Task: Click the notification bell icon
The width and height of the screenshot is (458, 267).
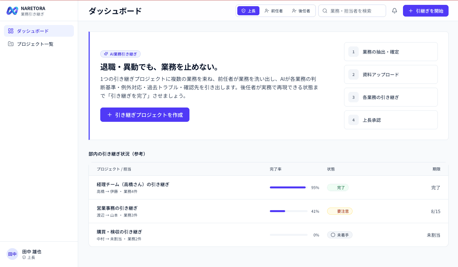Action: click(395, 11)
